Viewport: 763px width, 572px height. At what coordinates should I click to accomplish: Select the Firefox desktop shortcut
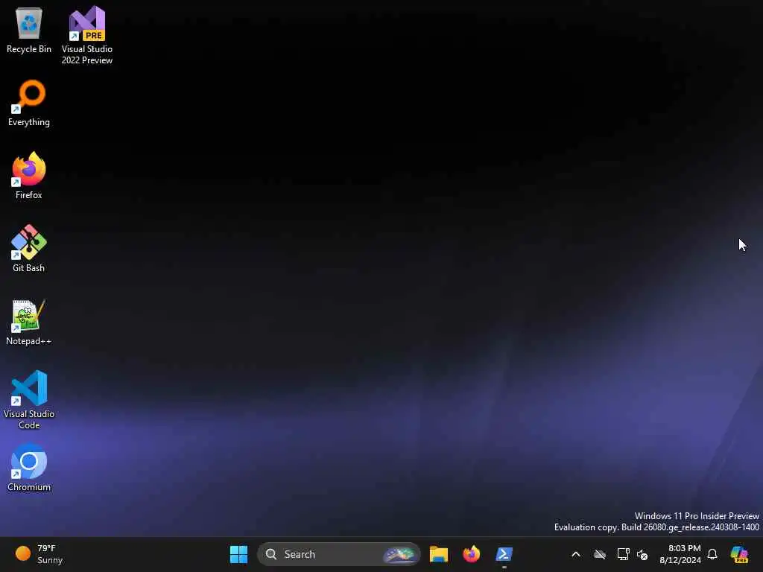(29, 176)
